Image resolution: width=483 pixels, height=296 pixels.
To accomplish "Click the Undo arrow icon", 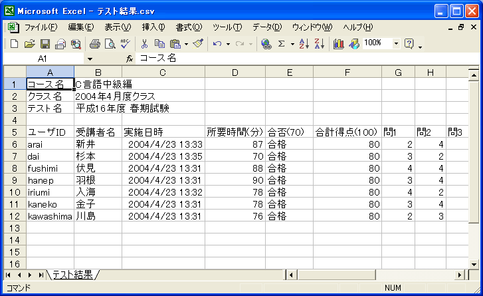I will 217,44.
